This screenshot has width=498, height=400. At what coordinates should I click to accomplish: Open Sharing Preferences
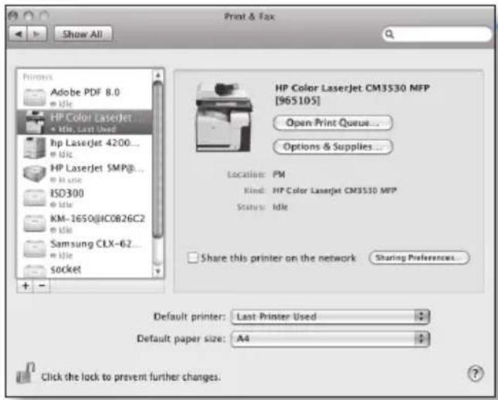coord(419,258)
